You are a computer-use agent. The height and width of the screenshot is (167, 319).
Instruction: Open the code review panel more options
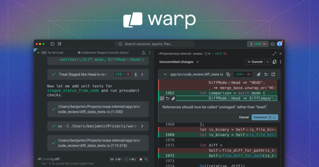(x=281, y=62)
